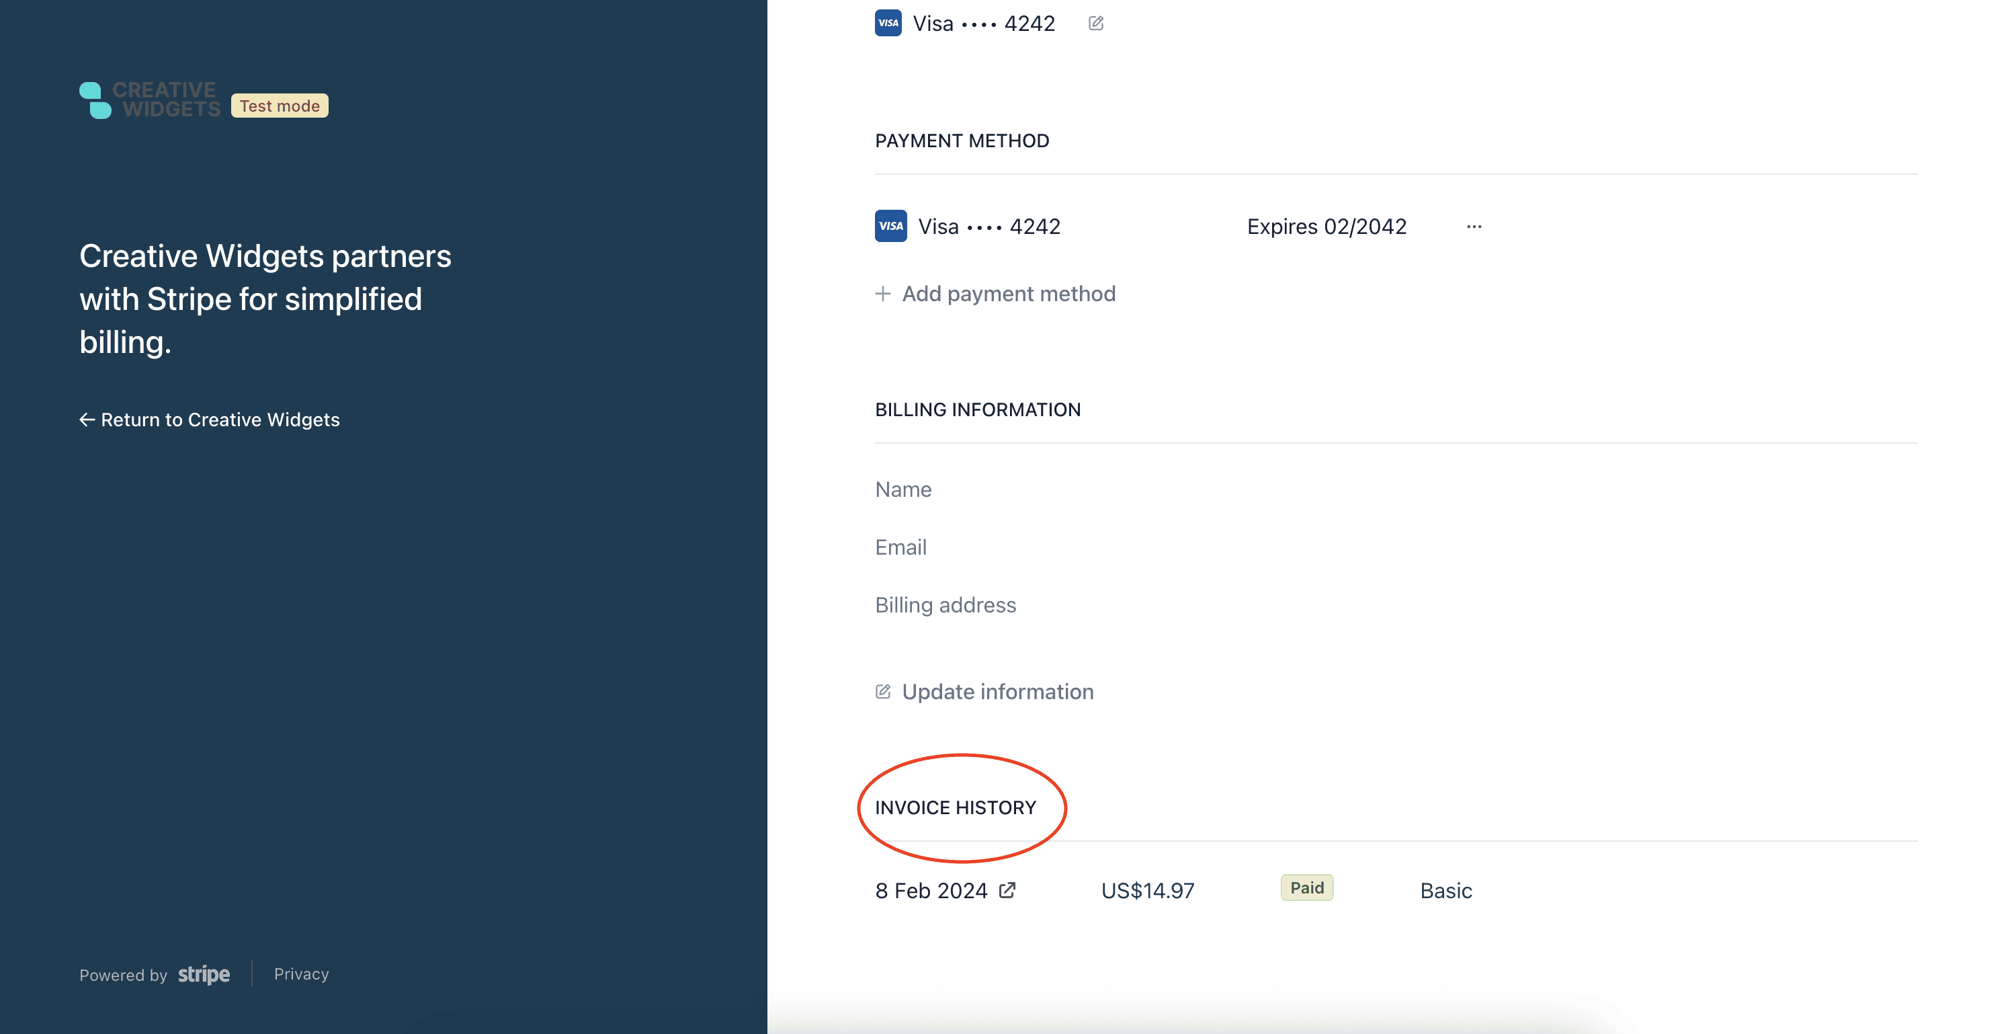The height and width of the screenshot is (1034, 2016).
Task: Click the Expires 02/2042 text
Action: 1327,226
